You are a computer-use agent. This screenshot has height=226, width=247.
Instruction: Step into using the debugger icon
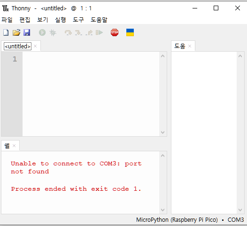click(78, 32)
